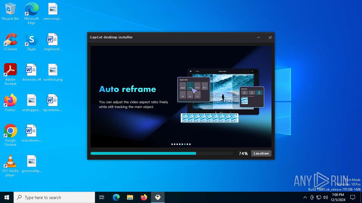Select the tipsinterfac... Word document
Screen dimensions: 362x203
[53, 103]
